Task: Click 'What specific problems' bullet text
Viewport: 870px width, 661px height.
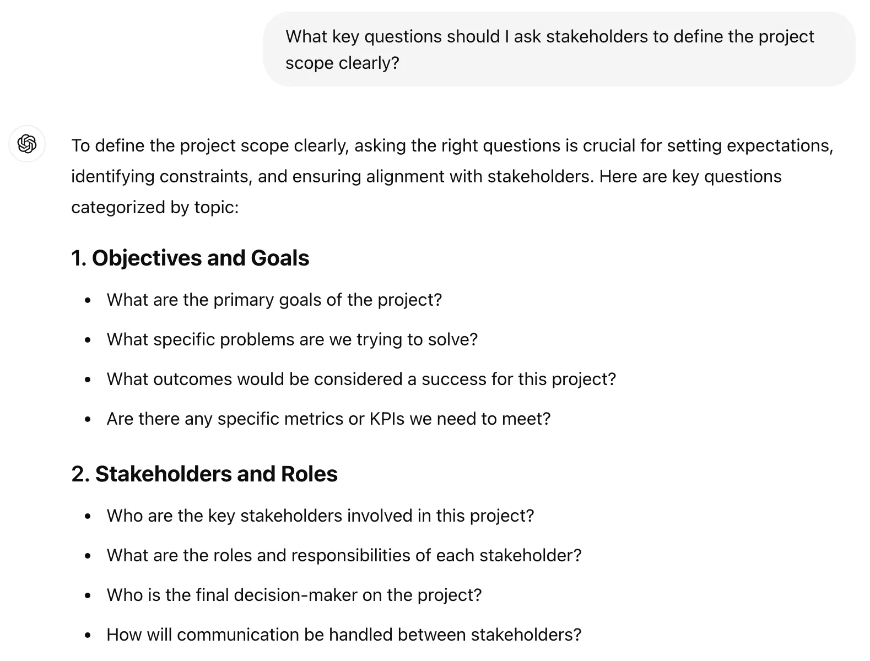Action: pyautogui.click(x=292, y=339)
